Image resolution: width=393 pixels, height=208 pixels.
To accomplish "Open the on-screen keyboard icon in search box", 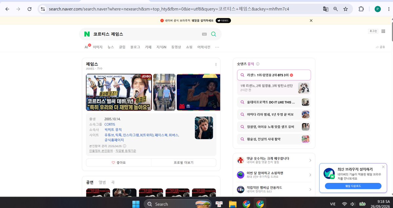I will pos(204,34).
